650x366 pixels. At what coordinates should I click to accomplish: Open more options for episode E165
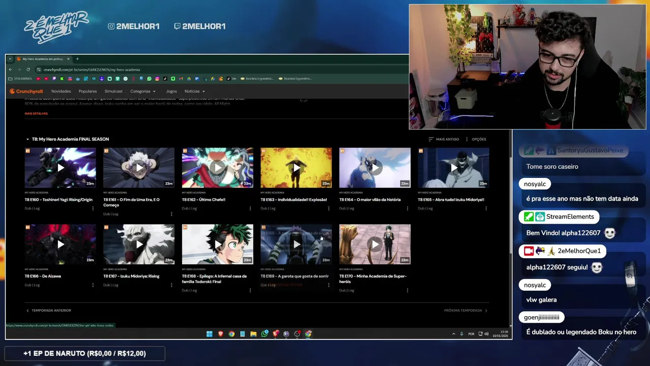[x=486, y=208]
